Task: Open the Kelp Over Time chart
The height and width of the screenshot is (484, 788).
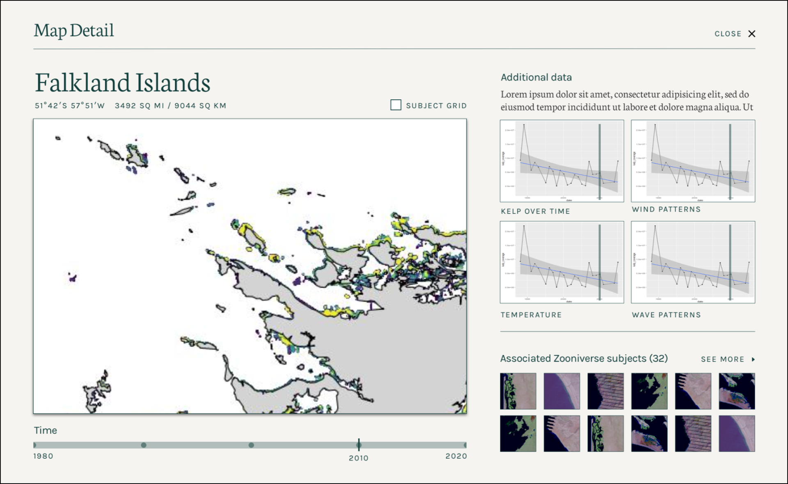Action: point(561,161)
